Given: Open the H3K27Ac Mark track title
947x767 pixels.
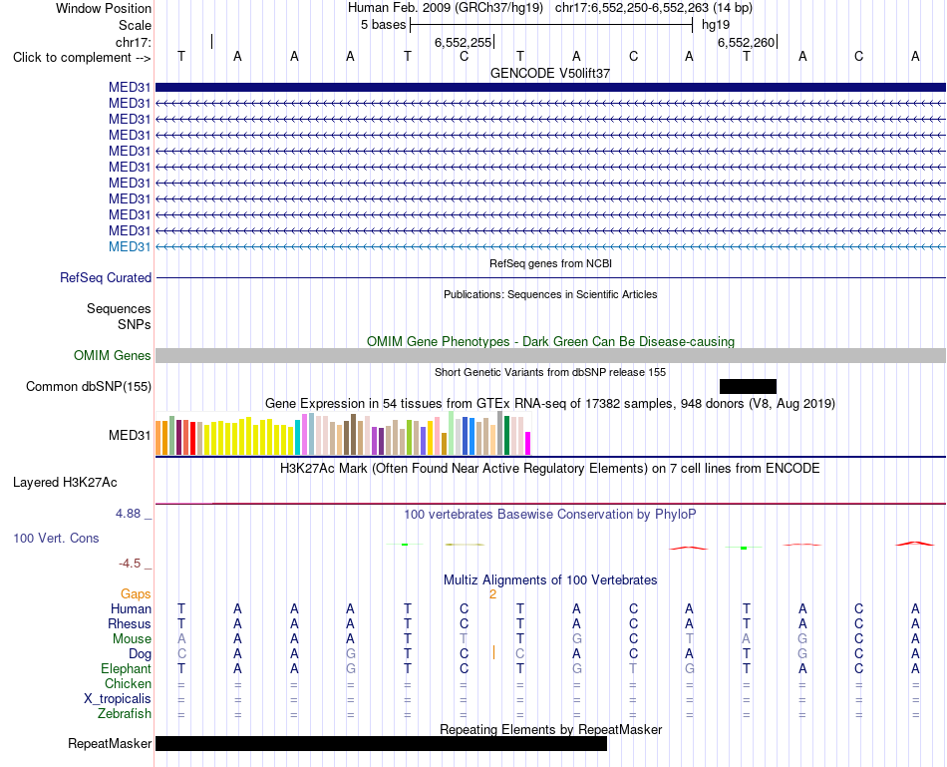Looking at the screenshot, I should pyautogui.click(x=550, y=469).
